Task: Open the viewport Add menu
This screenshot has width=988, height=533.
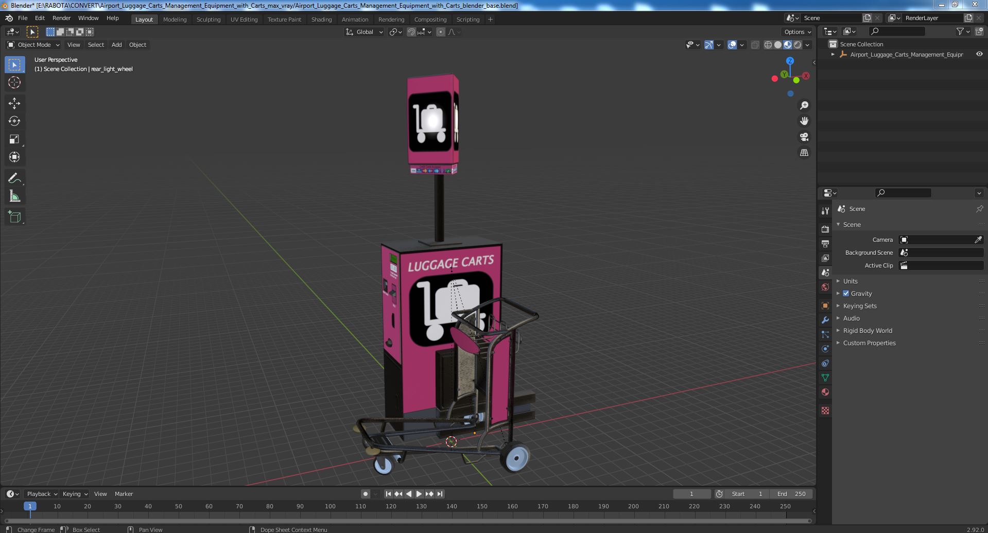Action: click(117, 45)
